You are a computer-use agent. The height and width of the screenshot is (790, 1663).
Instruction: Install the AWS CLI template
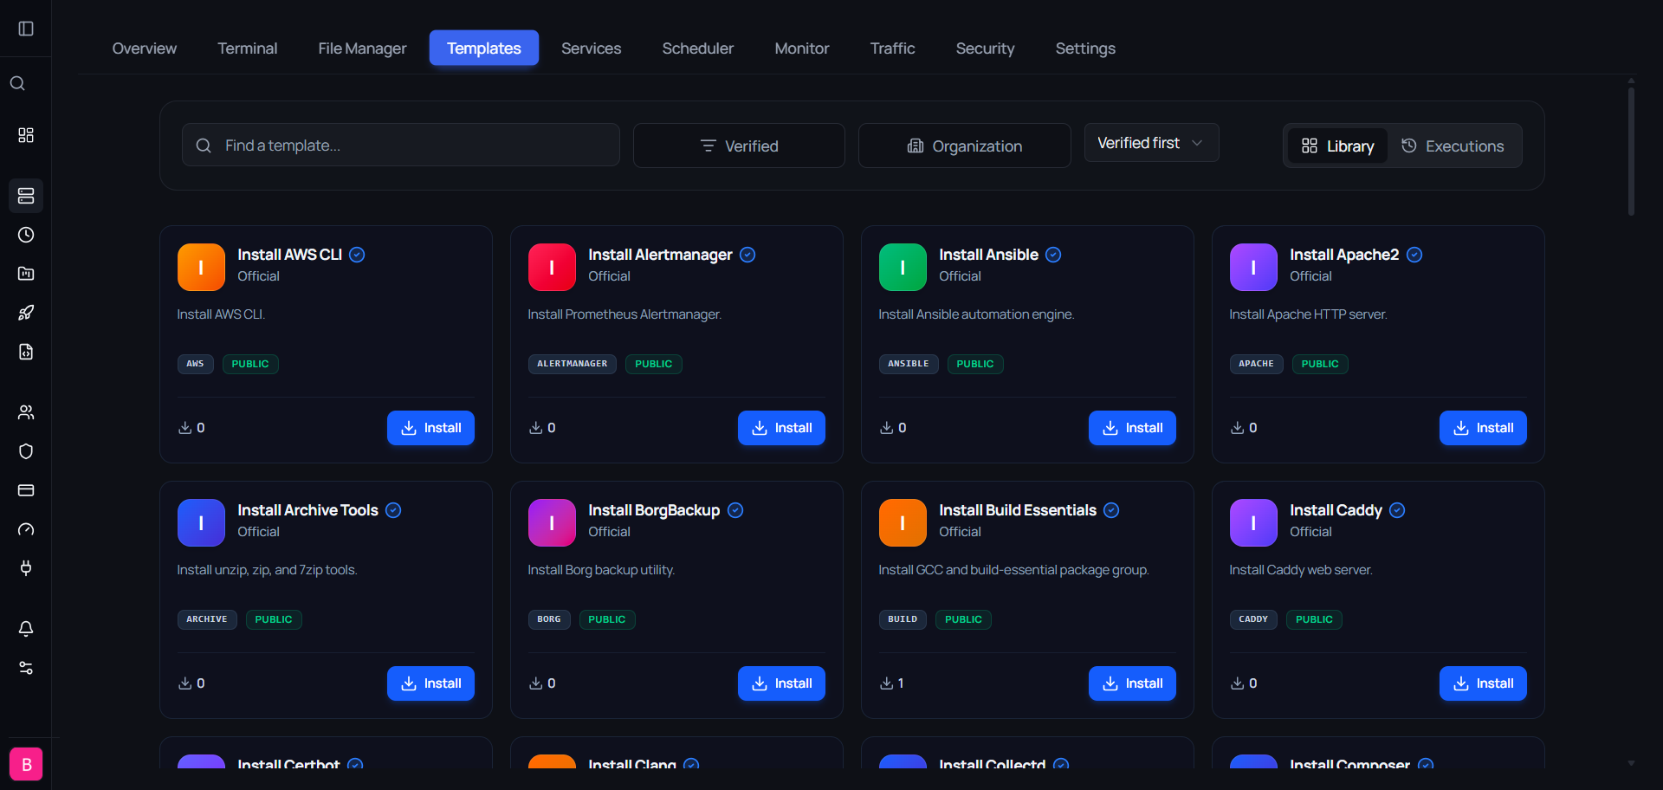coord(430,428)
